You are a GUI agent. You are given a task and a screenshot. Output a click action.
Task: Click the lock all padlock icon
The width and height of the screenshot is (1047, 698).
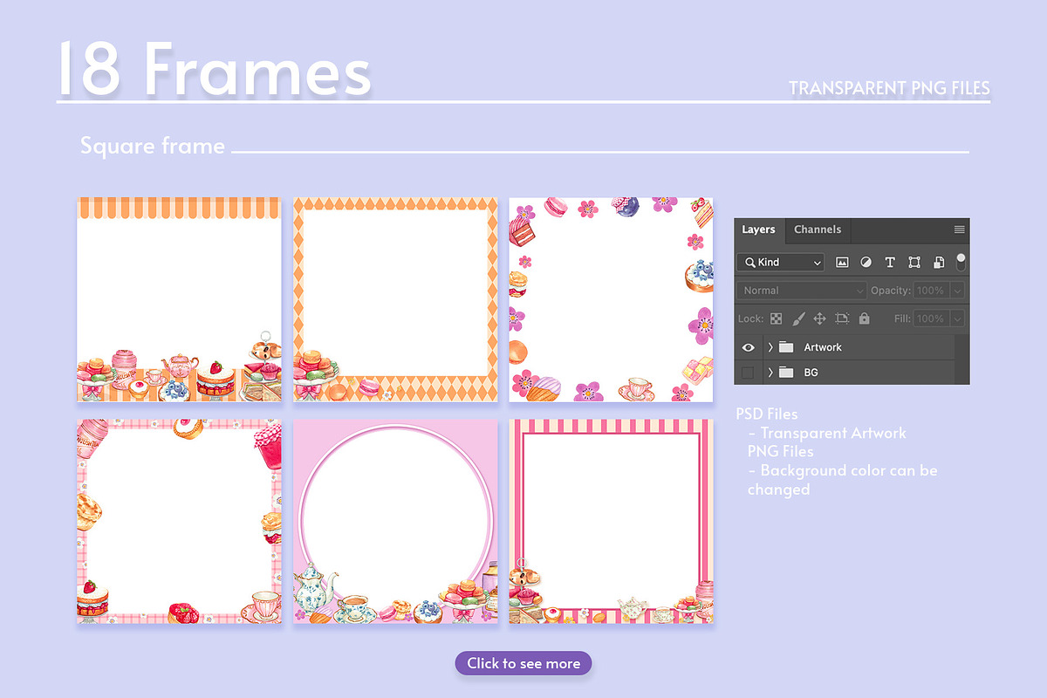click(x=864, y=318)
